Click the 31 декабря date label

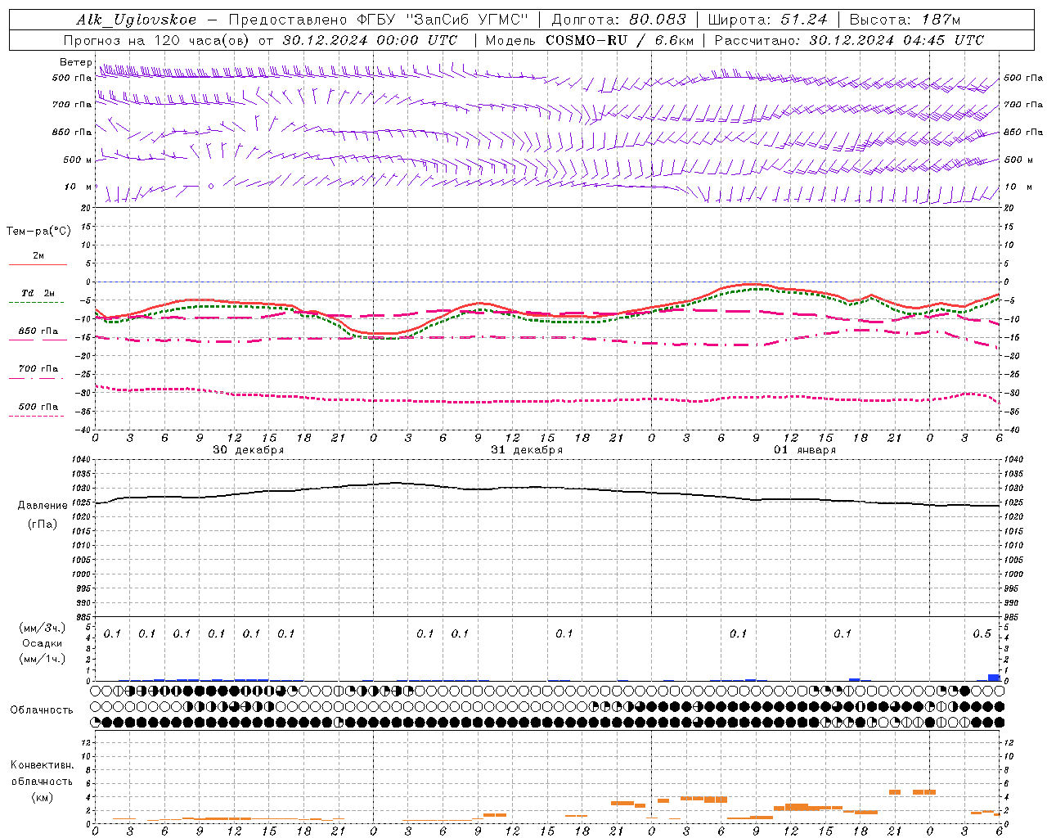tap(527, 450)
